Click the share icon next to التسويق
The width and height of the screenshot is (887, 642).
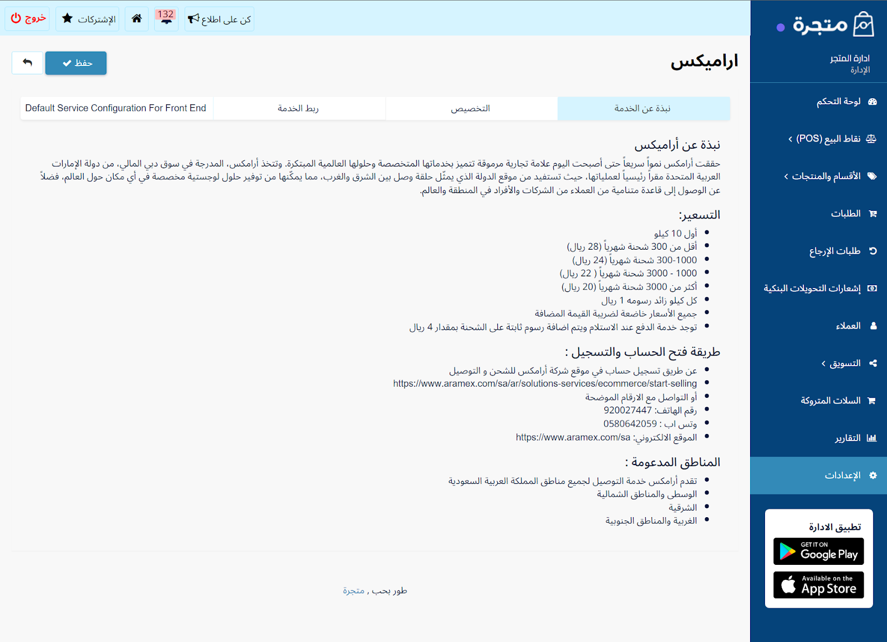[x=873, y=363]
